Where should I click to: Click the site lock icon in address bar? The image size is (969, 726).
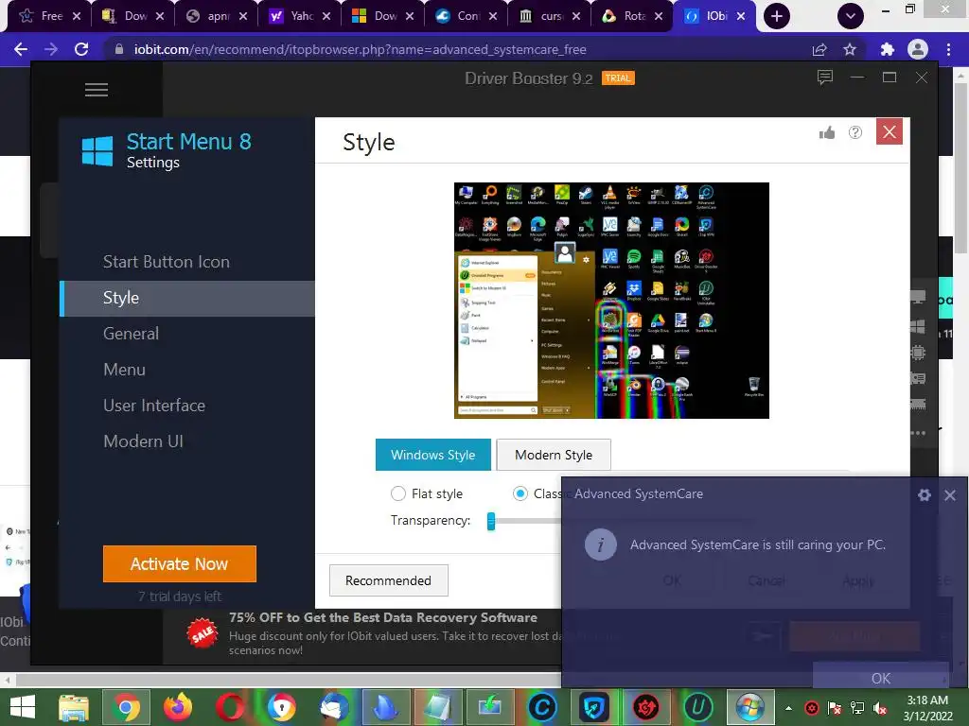pos(119,49)
